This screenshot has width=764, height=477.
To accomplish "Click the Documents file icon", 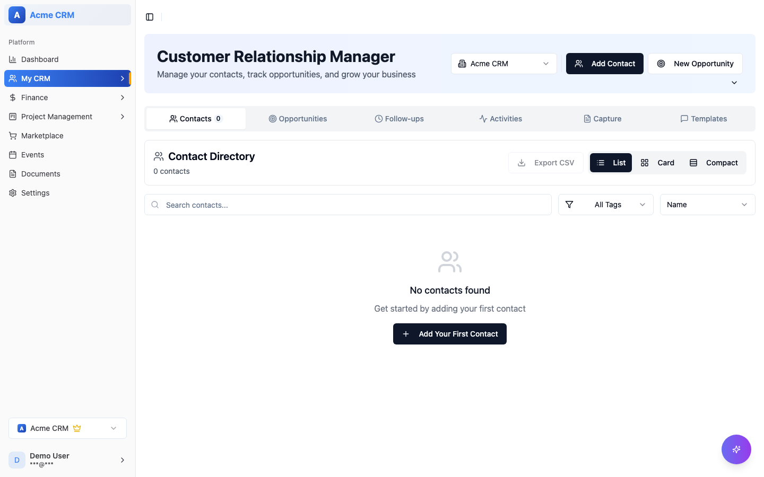I will tap(13, 174).
